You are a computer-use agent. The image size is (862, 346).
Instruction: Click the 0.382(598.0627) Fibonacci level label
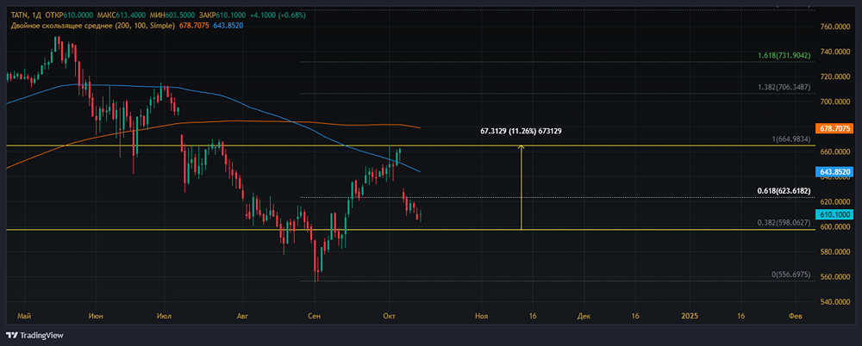(x=784, y=222)
